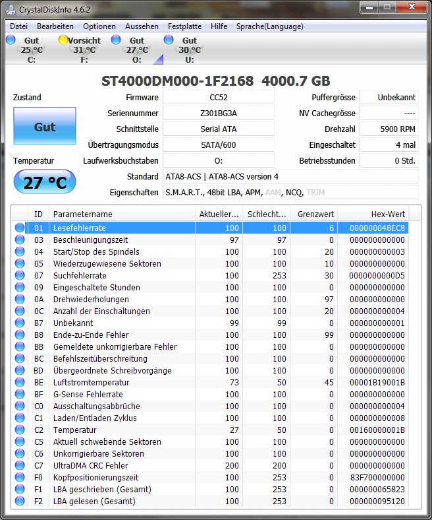Click status orb of Übergeordnete Schreibvorgänge row
The height and width of the screenshot is (520, 432).
point(20,370)
